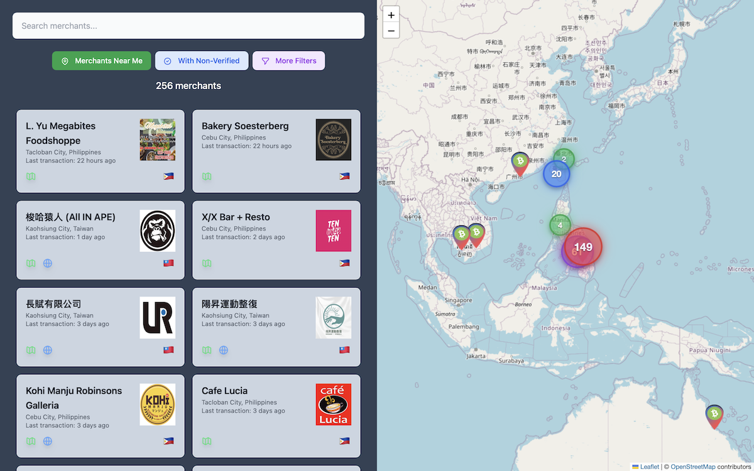The height and width of the screenshot is (471, 754).
Task: Toggle the With Non-Verified filter
Action: point(201,60)
